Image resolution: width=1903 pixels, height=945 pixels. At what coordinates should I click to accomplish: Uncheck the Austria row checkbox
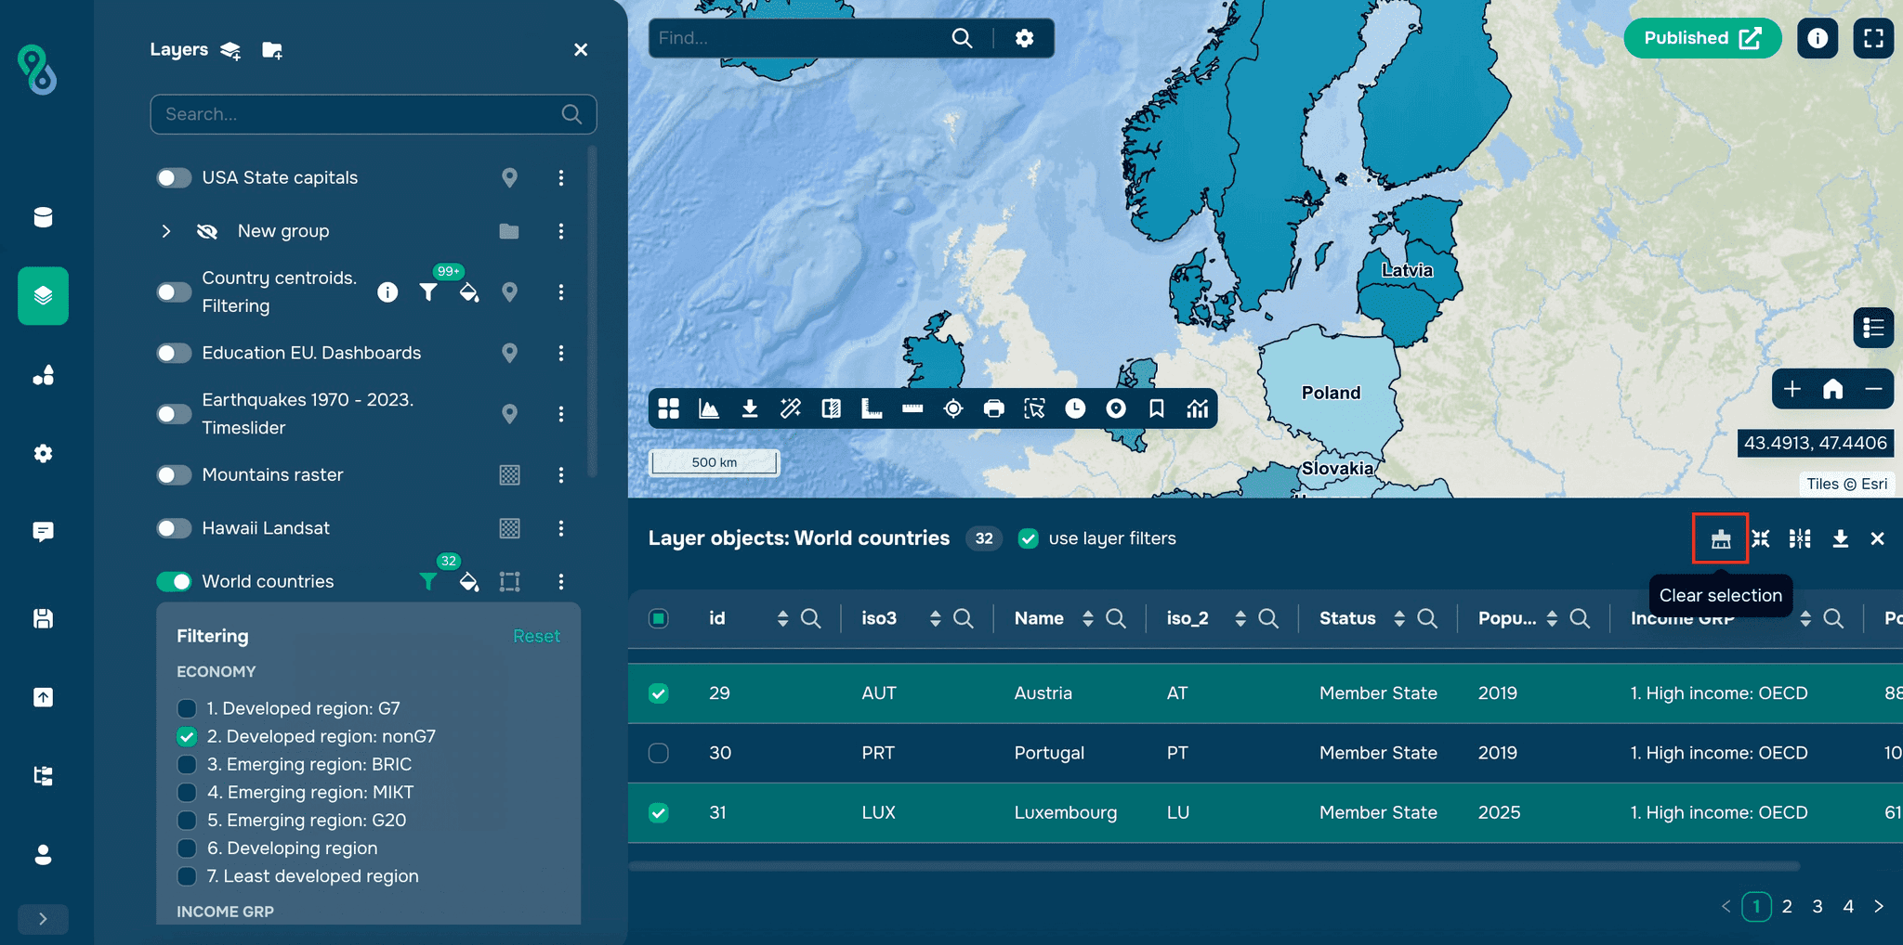[659, 693]
